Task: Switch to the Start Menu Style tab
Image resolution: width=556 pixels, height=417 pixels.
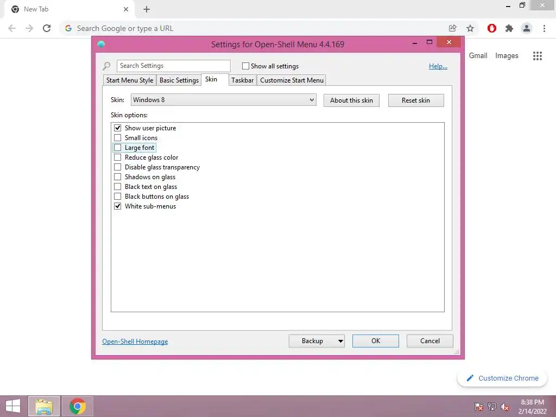Action: coord(129,80)
